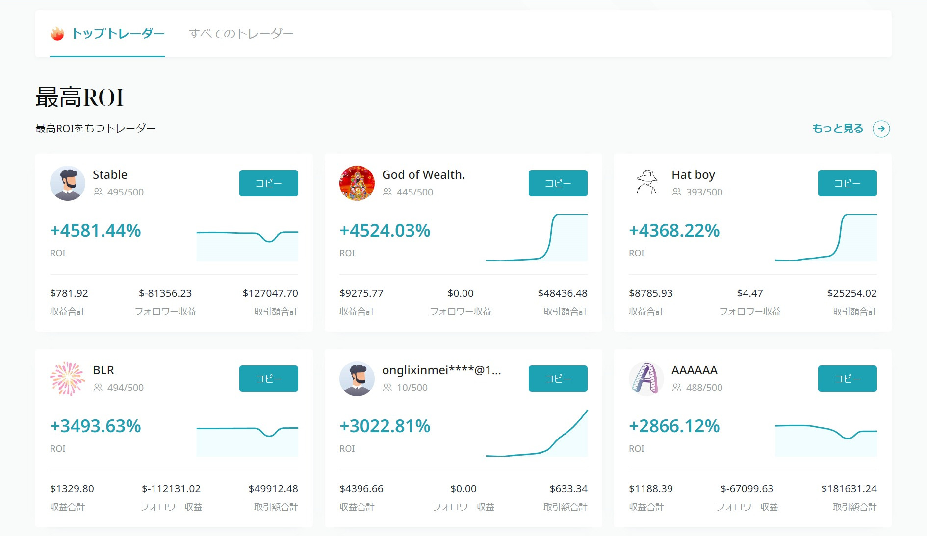
Task: Click the BLR fireworks avatar
Action: 68,379
